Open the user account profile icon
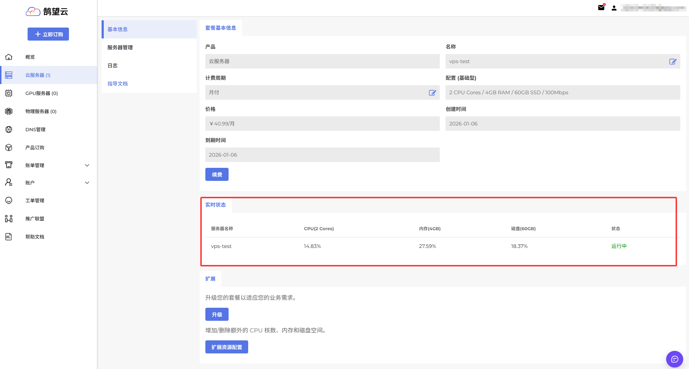 [614, 8]
